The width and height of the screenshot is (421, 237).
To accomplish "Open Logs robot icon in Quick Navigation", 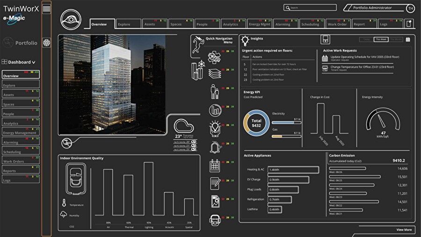I will tap(215, 220).
